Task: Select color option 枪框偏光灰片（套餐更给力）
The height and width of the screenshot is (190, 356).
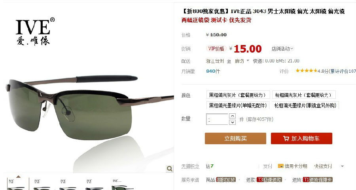Action: click(304, 95)
